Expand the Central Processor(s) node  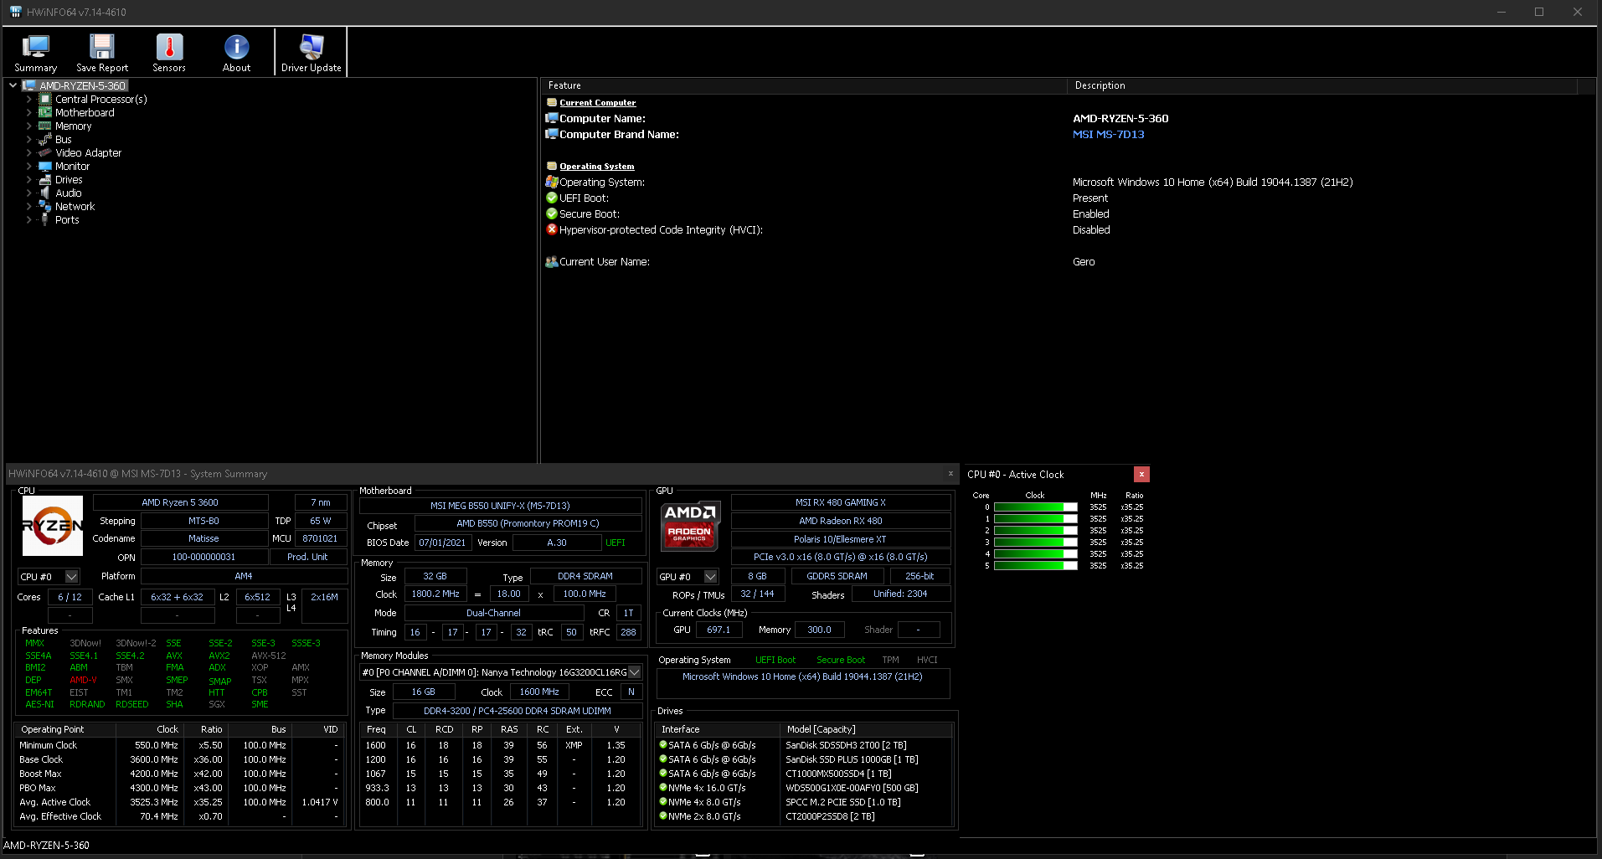(x=29, y=99)
